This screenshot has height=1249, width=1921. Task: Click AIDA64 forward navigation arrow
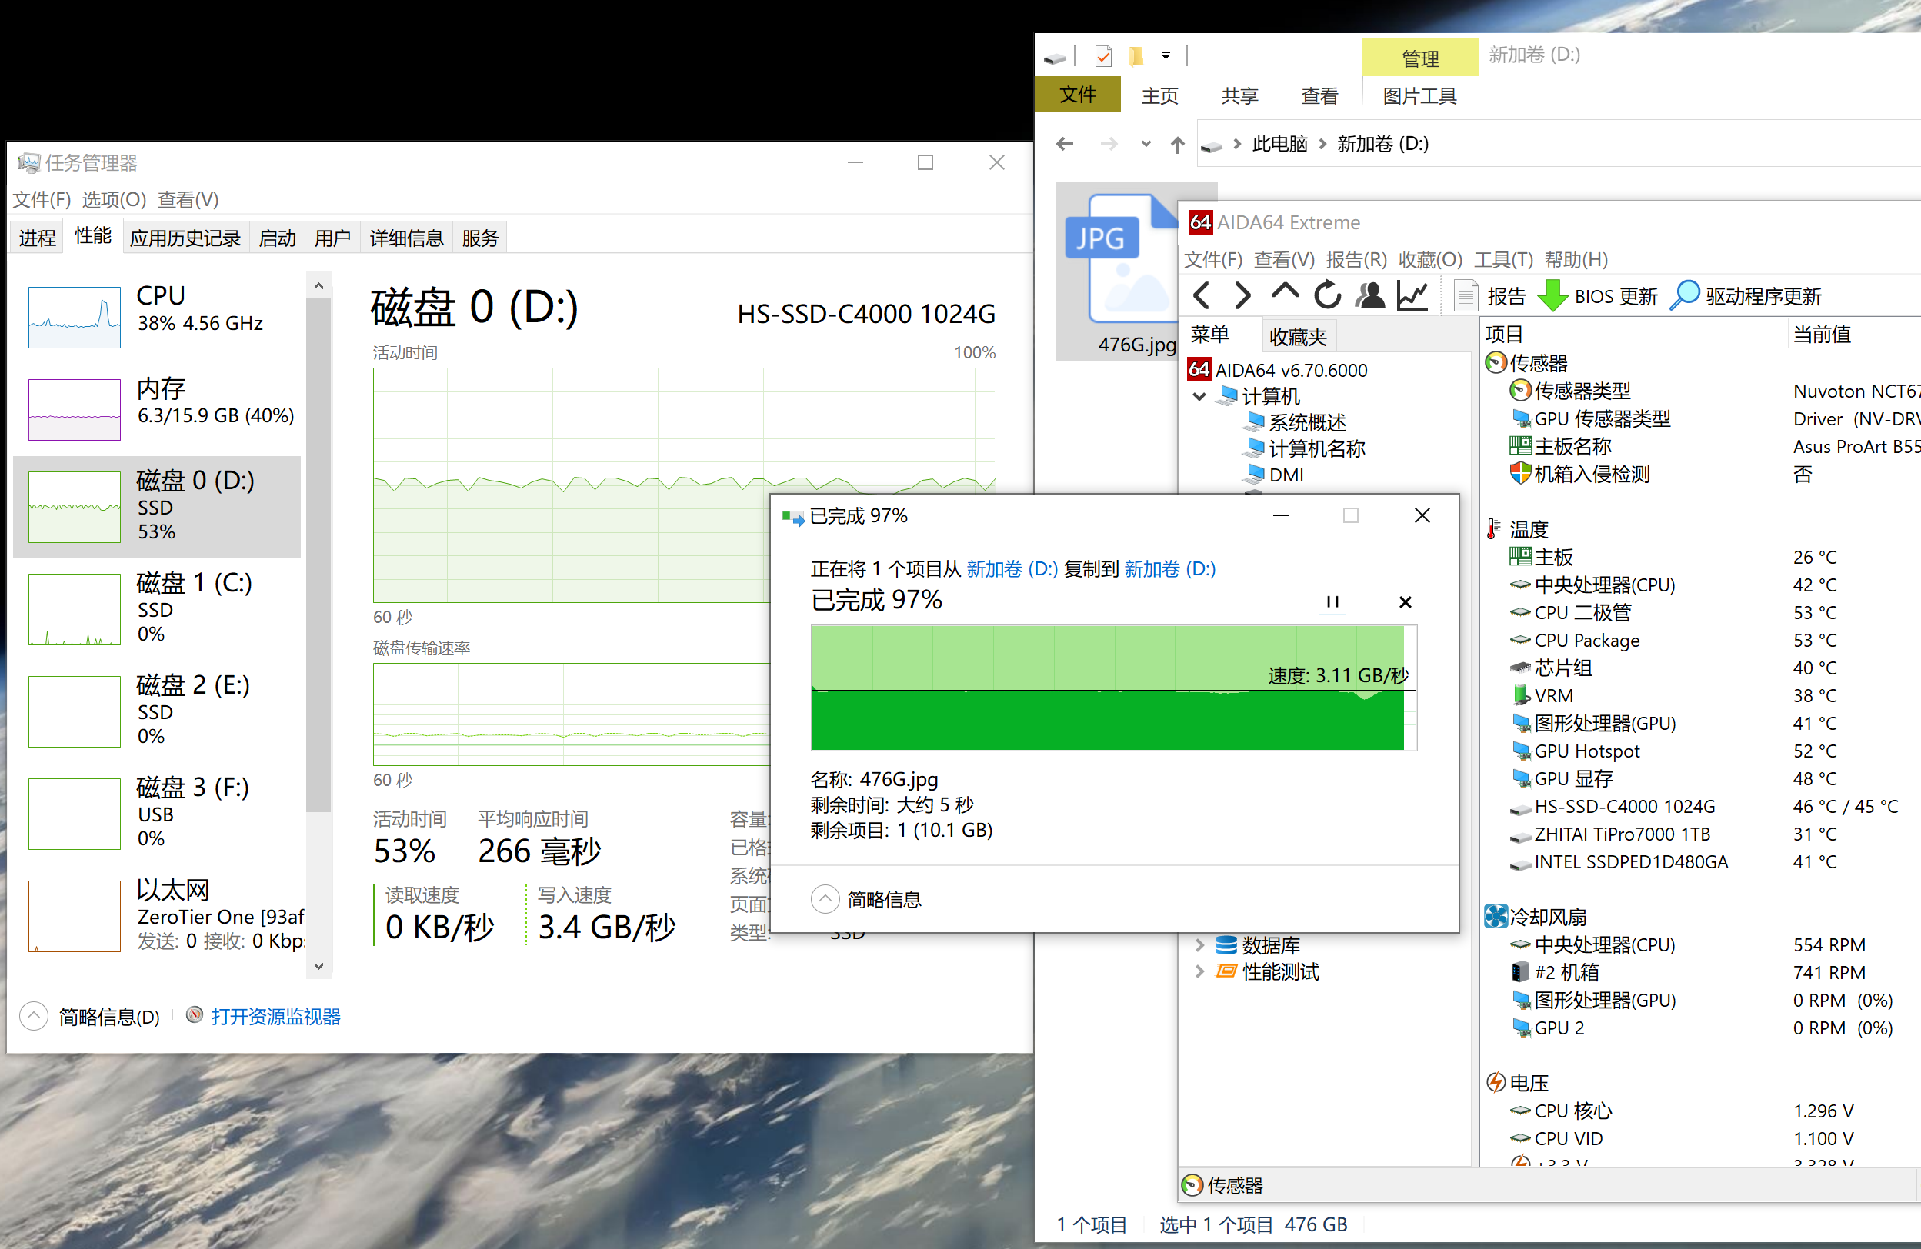tap(1243, 296)
